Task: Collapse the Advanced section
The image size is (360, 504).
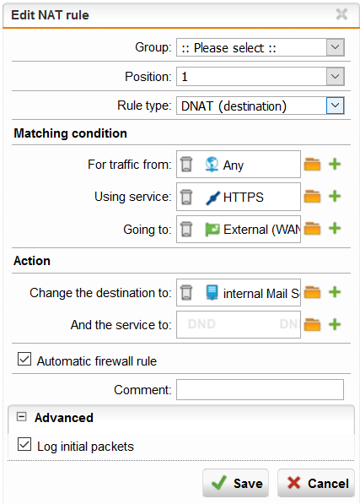Action: click(x=21, y=417)
